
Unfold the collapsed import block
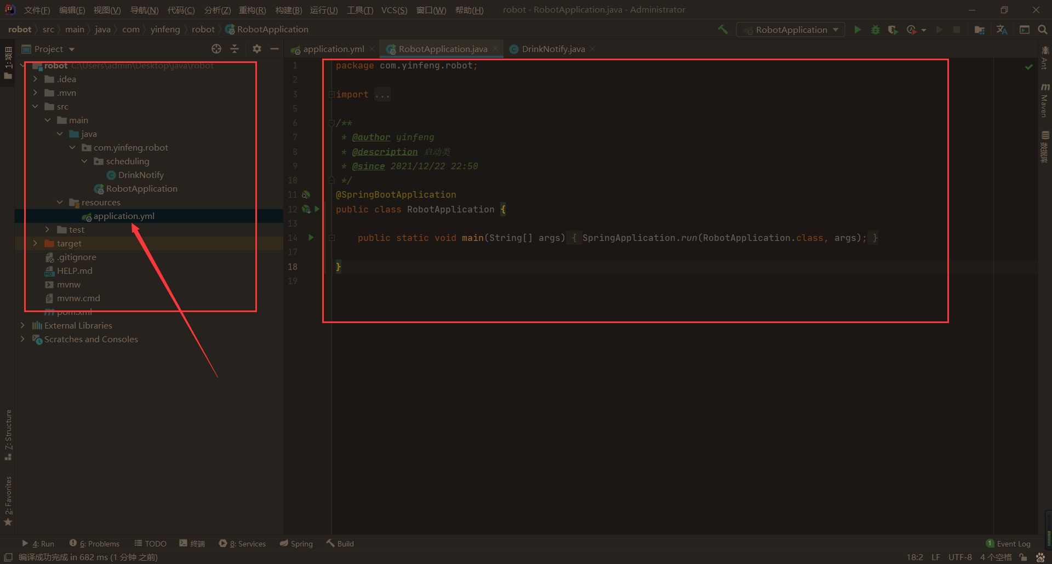(331, 94)
